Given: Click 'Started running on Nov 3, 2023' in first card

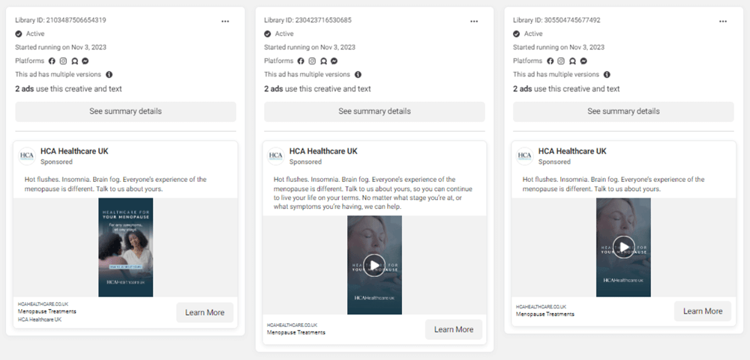Looking at the screenshot, I should (61, 47).
